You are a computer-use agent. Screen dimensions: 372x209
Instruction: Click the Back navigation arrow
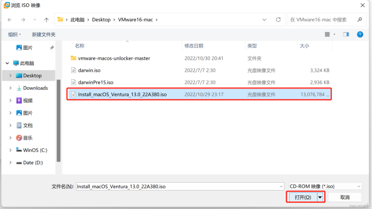(10, 20)
